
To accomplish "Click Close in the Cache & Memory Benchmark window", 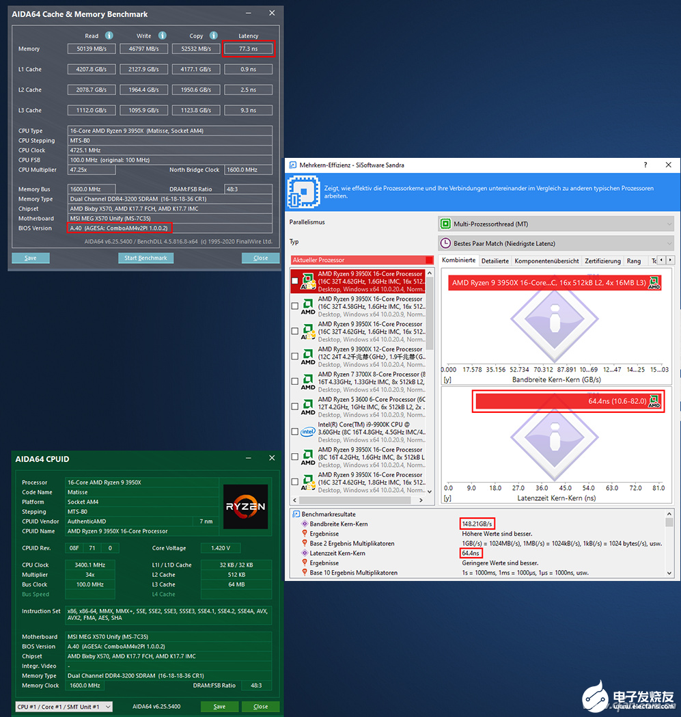I will click(x=260, y=258).
